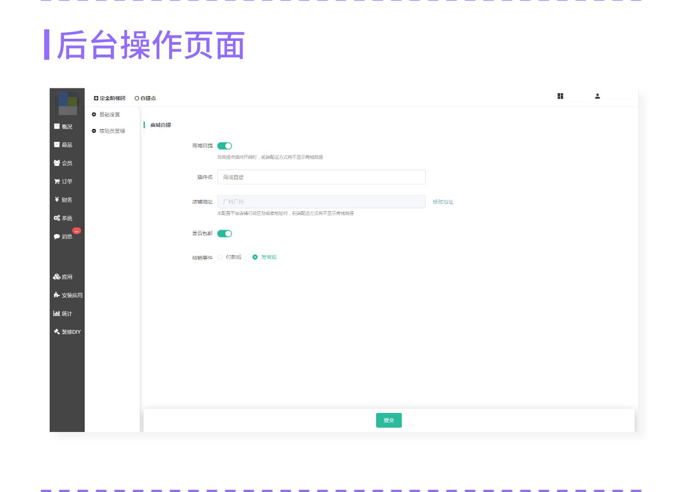Toggle the 是否包邮 free shipping switch
Screen dimensions: 678x492
224,233
